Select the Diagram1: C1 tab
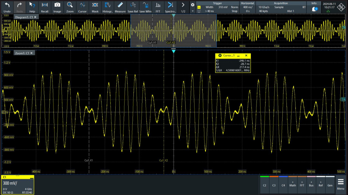Viewport: 348px width, 195px height. pos(24,17)
